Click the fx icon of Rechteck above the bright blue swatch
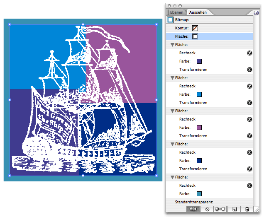Viewport: 264px width, 217px height. coord(249,86)
